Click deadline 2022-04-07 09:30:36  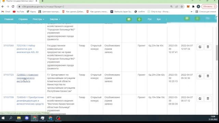click(x=187, y=77)
